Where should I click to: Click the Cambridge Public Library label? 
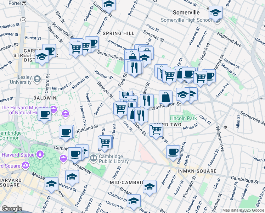point(114,159)
